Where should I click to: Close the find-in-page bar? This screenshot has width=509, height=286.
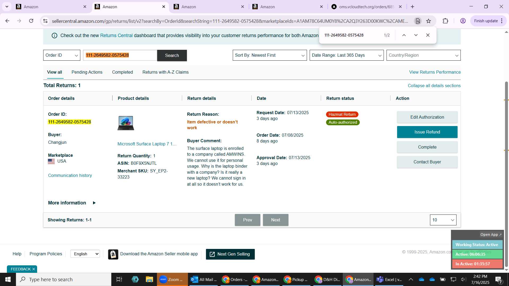(x=428, y=35)
